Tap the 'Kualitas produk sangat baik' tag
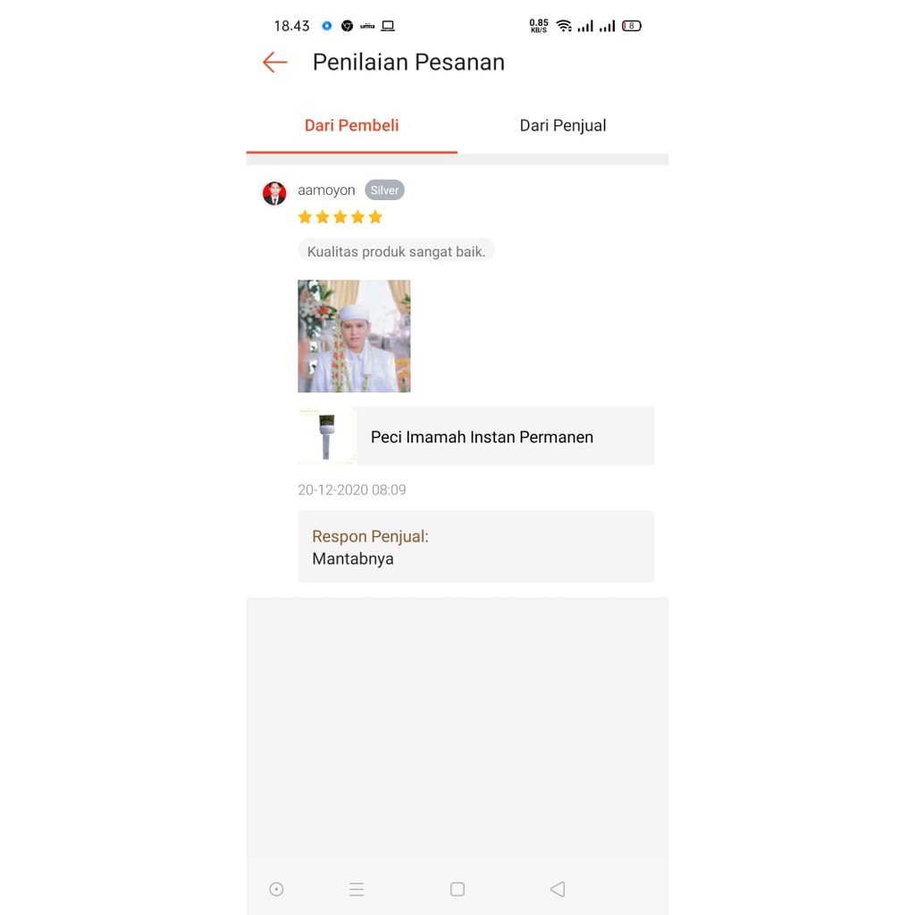Image resolution: width=915 pixels, height=915 pixels. click(x=396, y=251)
